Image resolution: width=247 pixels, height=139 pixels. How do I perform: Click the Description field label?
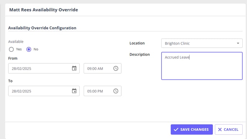[140, 54]
